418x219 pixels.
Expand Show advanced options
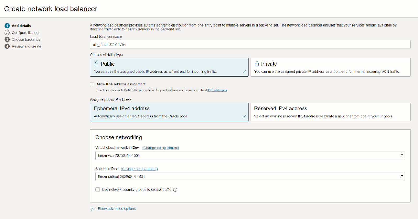point(117,209)
